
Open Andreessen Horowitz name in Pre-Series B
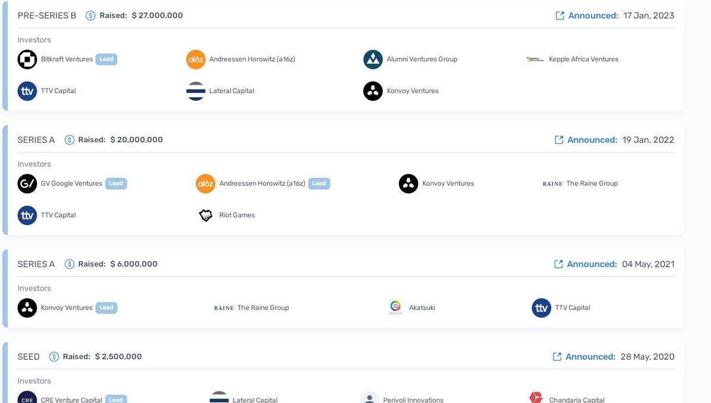tap(252, 59)
